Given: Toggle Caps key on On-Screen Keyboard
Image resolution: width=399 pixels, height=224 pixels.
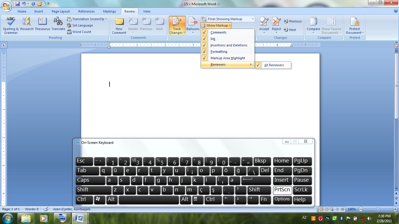Looking at the screenshot, I should point(91,181).
